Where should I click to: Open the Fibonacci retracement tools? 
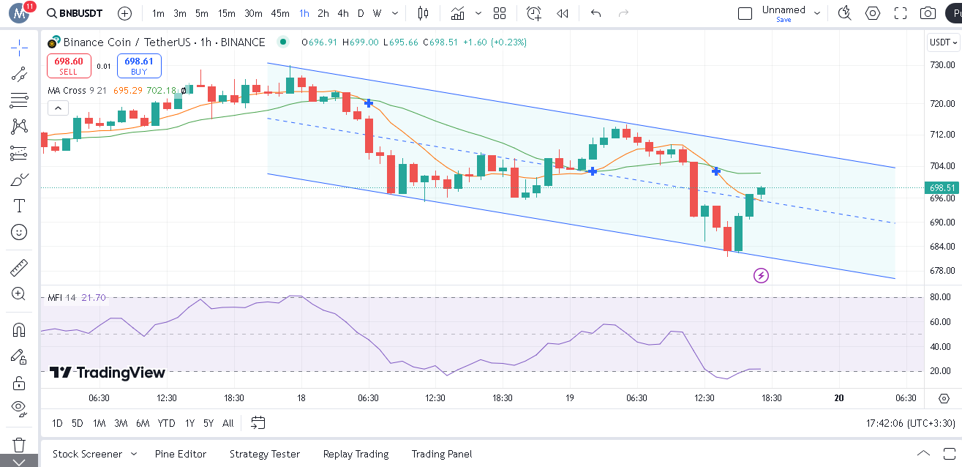click(x=19, y=100)
